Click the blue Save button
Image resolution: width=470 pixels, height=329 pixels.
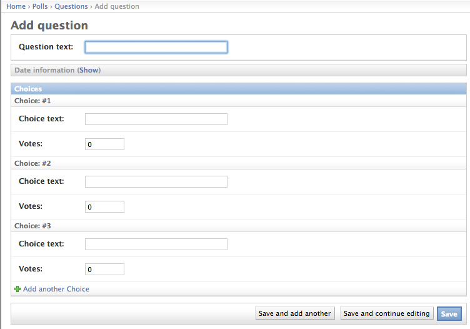coord(449,314)
